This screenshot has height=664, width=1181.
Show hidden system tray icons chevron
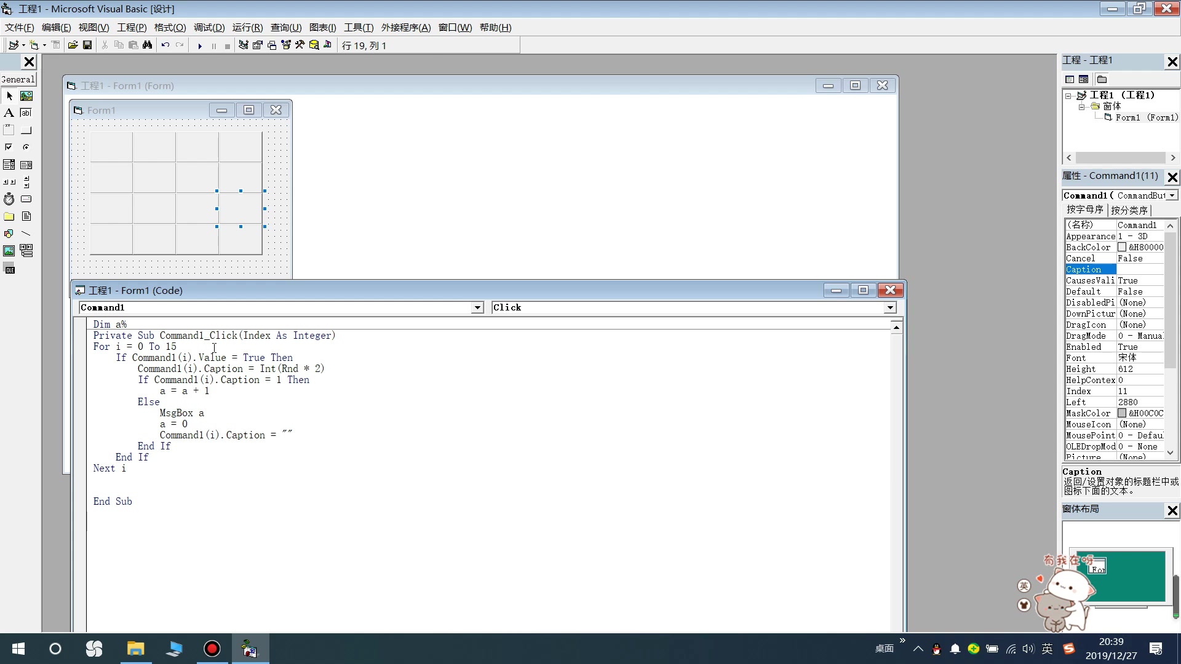click(918, 649)
